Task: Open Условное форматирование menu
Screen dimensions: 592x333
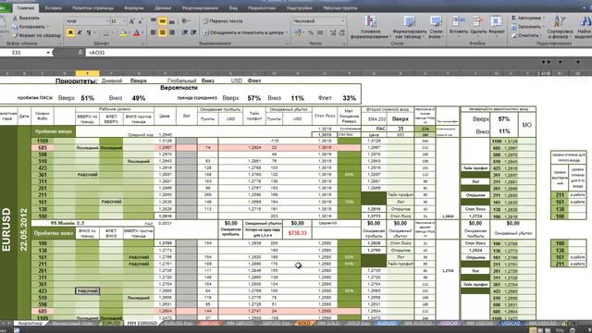Action: 370,27
